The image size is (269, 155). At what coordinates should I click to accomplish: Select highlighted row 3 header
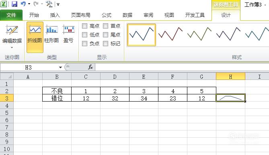pos(7,98)
